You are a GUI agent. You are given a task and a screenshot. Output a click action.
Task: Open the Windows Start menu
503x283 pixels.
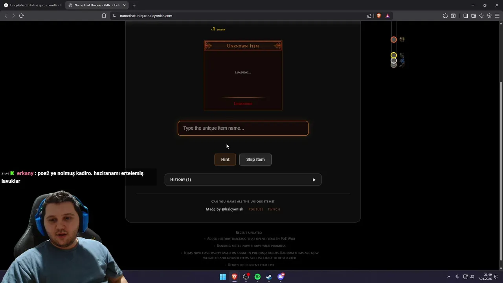(223, 277)
